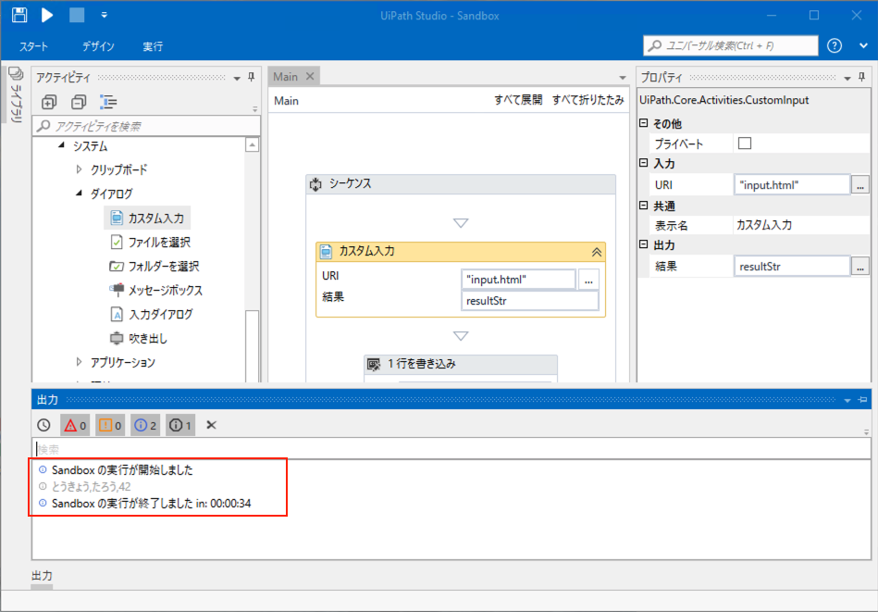Viewport: 878px width, 612px height.
Task: Edit URI property value
Action: [792, 185]
